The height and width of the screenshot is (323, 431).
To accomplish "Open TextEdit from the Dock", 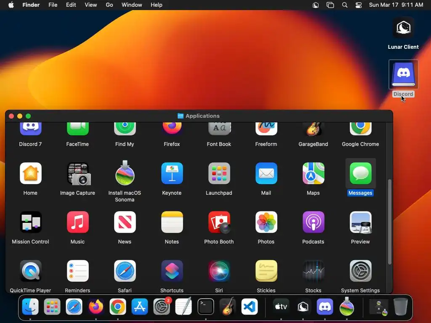I will [x=184, y=307].
